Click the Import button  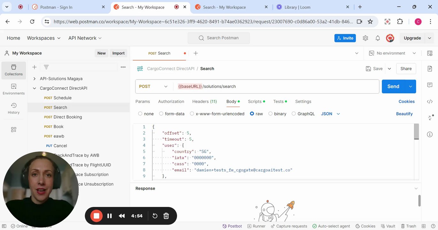pos(119,53)
